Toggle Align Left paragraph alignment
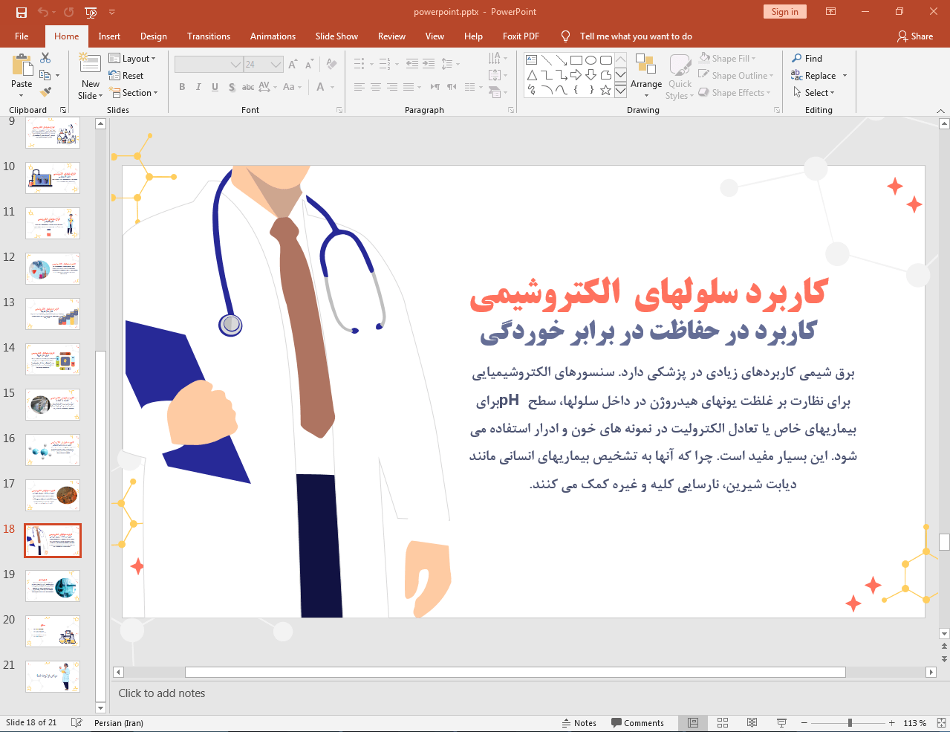Screen dimensions: 950x732 (359, 87)
